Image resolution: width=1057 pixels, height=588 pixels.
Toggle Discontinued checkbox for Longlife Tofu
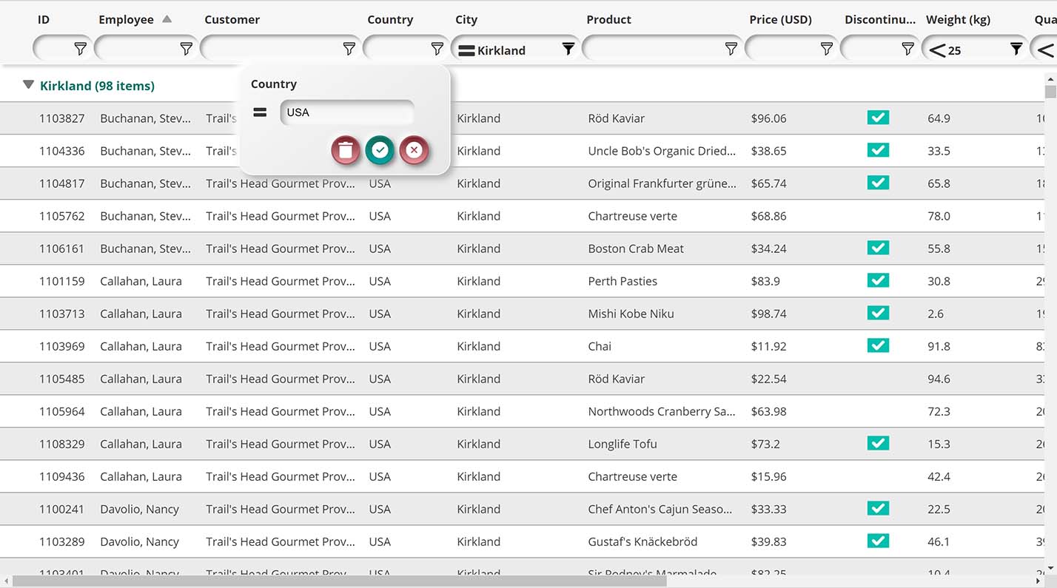(878, 443)
